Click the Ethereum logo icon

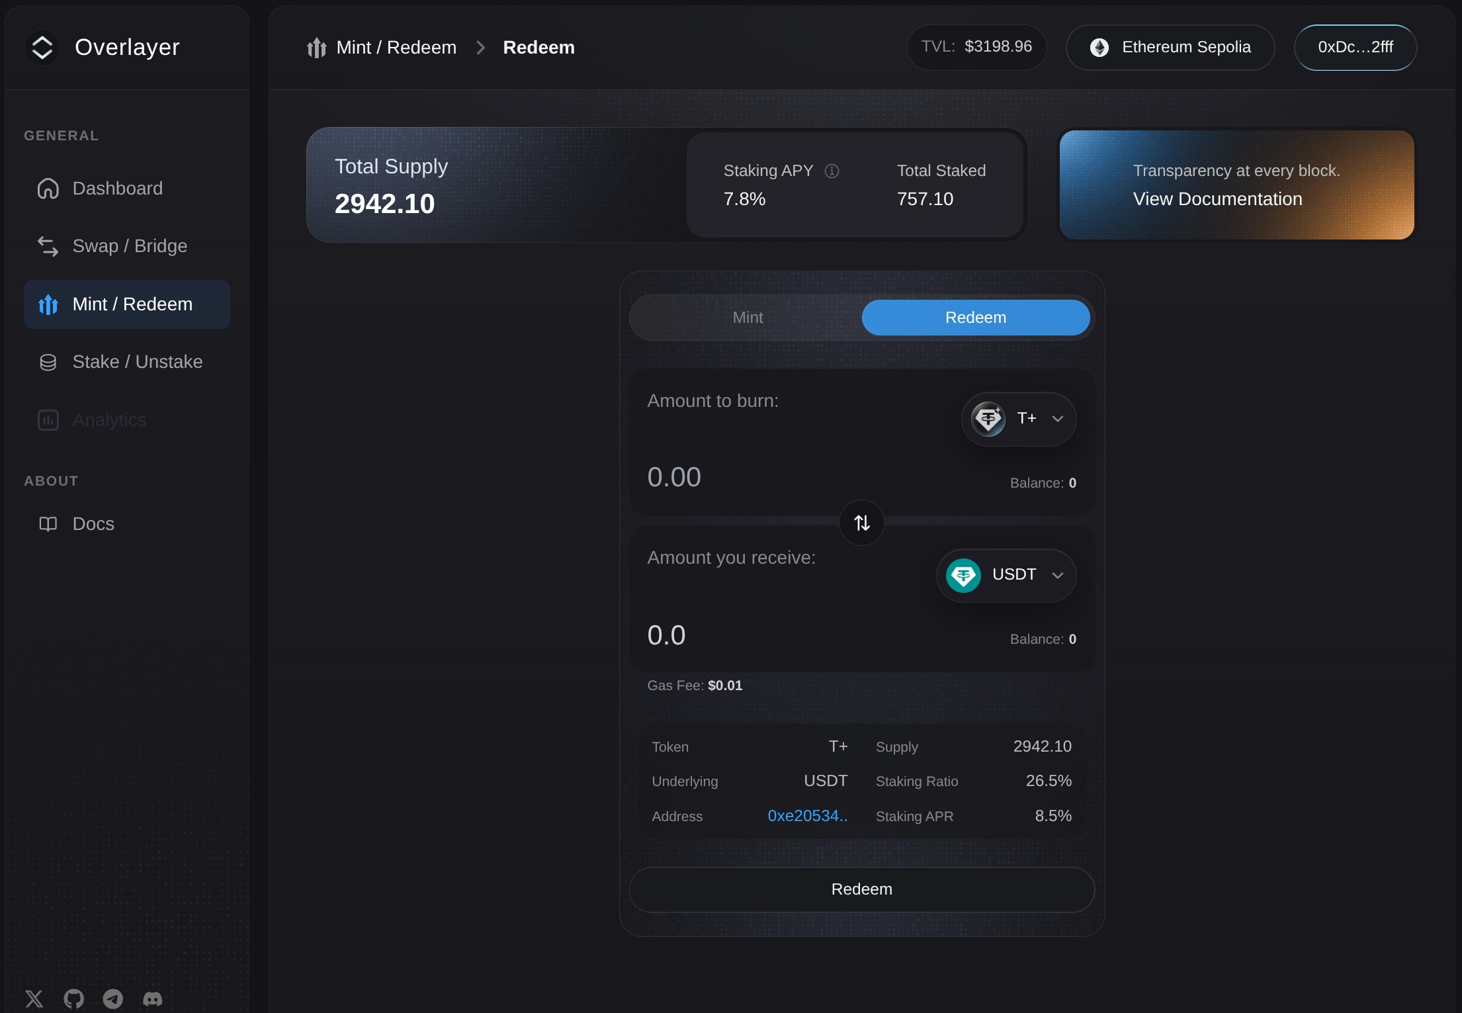click(x=1099, y=48)
